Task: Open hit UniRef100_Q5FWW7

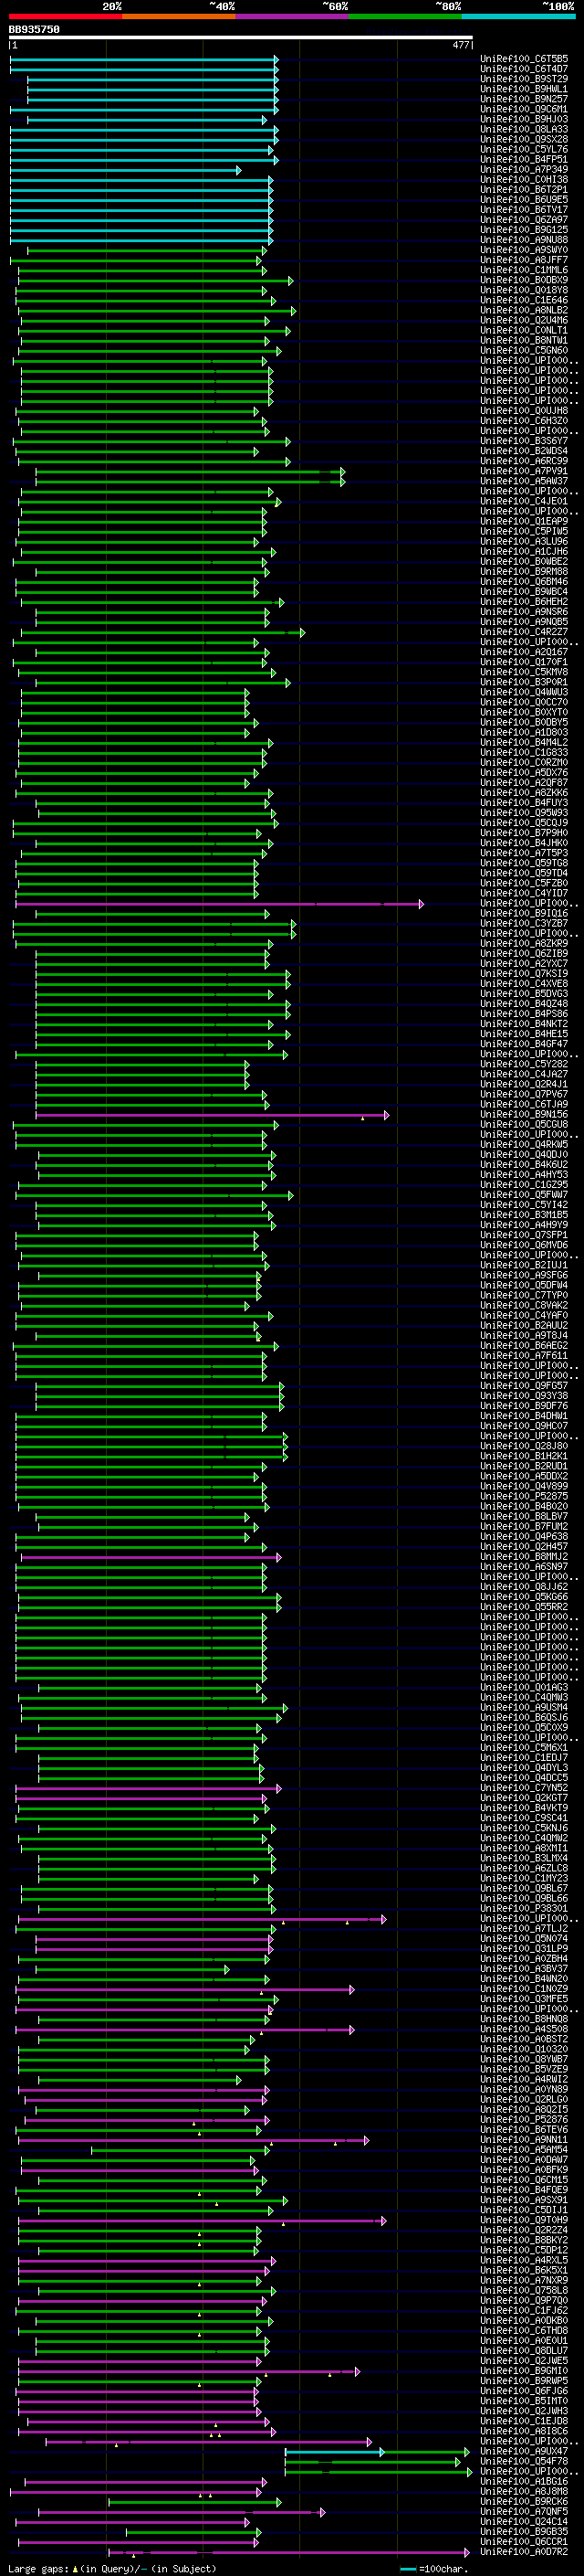Action: pyautogui.click(x=524, y=1195)
